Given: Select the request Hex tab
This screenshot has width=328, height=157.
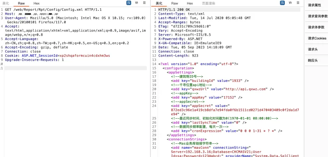Looking at the screenshot, I should tap(37, 3).
